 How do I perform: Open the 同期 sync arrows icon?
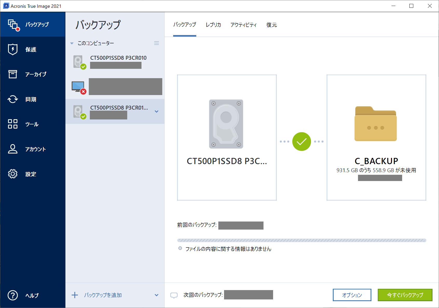tap(13, 99)
